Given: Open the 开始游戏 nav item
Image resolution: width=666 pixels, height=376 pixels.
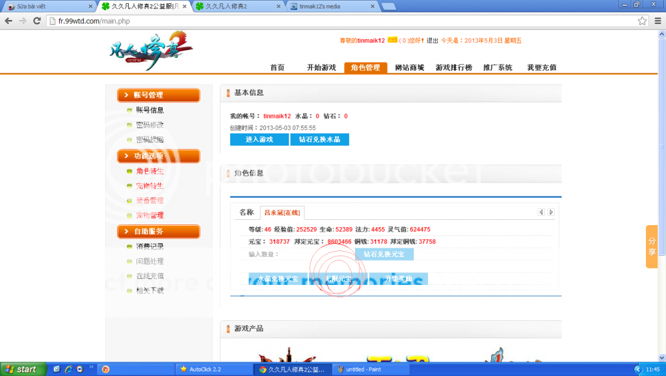Looking at the screenshot, I should tap(321, 68).
